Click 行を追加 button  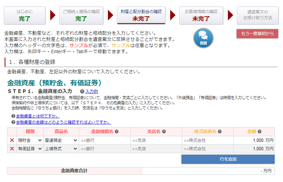[x=228, y=159]
